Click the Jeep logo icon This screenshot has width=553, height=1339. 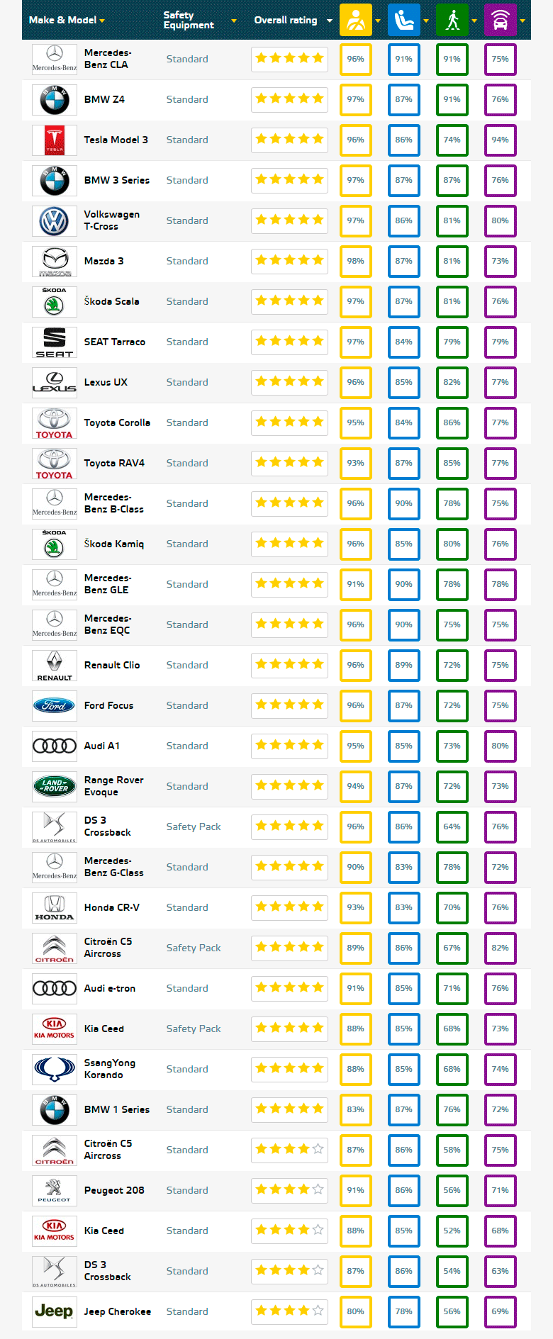(55, 1311)
